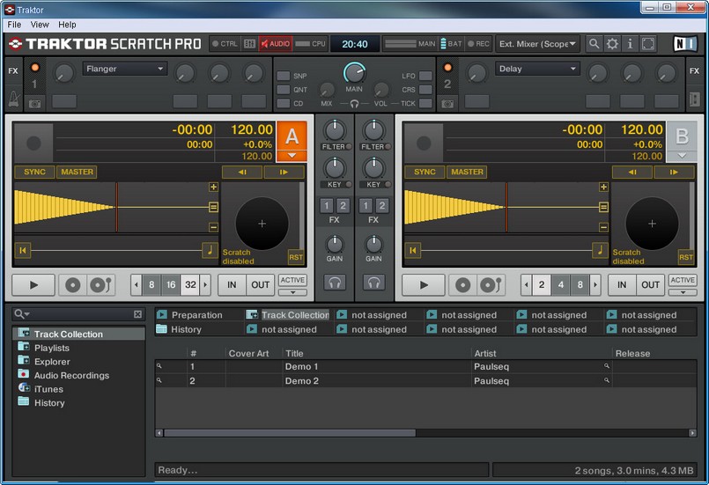This screenshot has width=709, height=485.
Task: Click the Audio Recordings icon in the browser tree
Action: pyautogui.click(x=24, y=375)
